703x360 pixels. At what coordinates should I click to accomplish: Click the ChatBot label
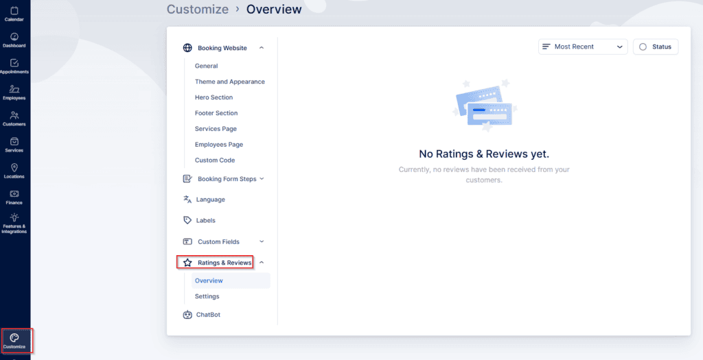[208, 315]
